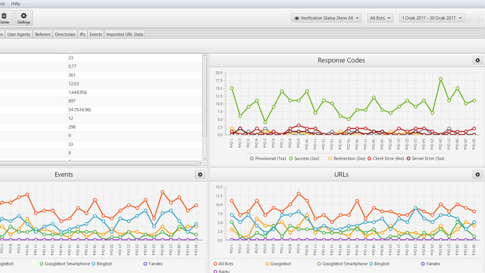Viewport: 485px width, 273px height.
Task: Click the overview table vertical scrollbar
Action: point(204,97)
